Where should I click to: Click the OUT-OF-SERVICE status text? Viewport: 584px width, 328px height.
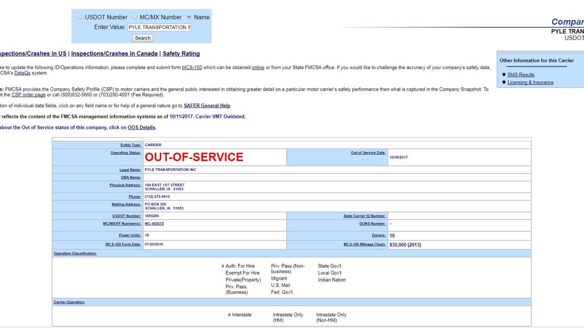[194, 157]
